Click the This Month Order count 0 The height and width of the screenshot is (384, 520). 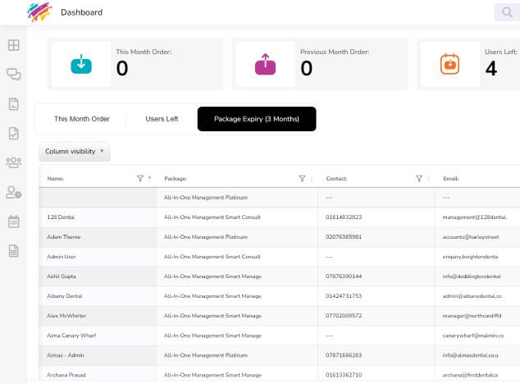pyautogui.click(x=122, y=68)
